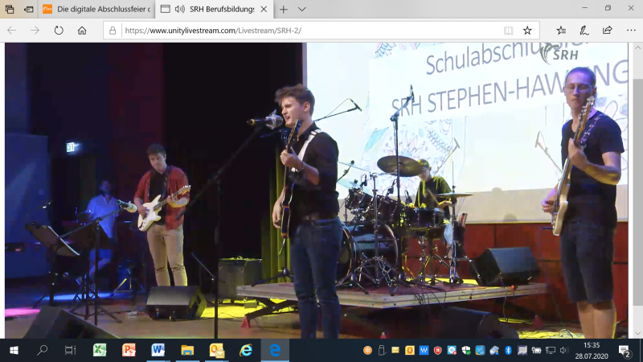Click the back navigation arrow
This screenshot has width=643, height=362.
(12, 31)
